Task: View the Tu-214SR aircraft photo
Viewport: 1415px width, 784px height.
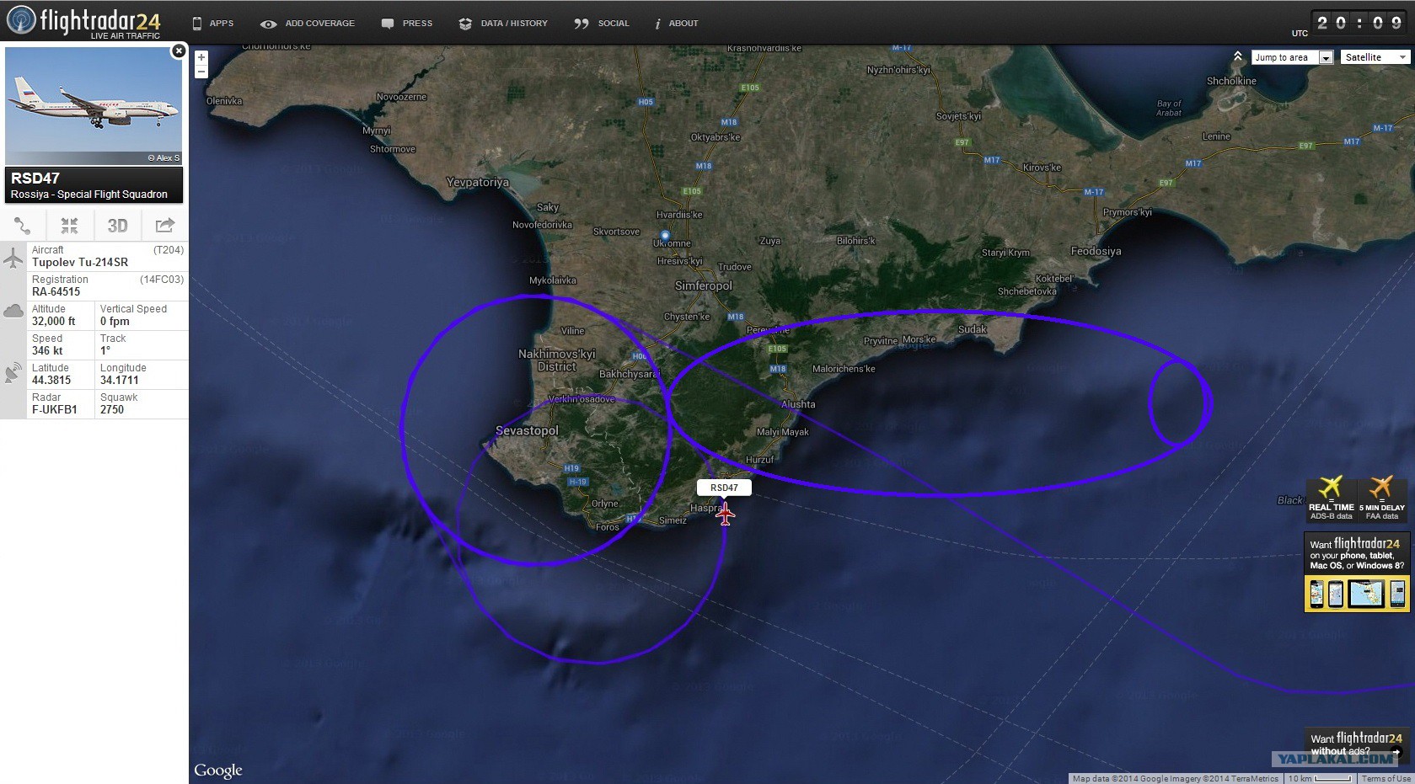Action: tap(94, 106)
